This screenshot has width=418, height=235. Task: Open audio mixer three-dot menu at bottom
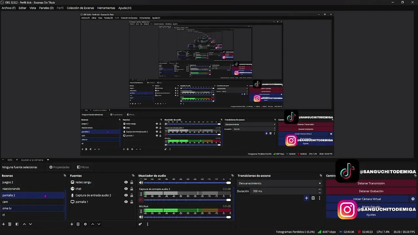point(148,224)
